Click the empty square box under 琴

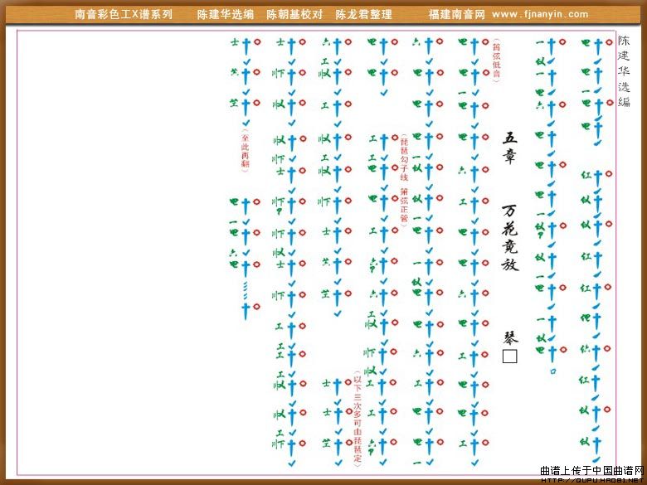pyautogui.click(x=509, y=356)
